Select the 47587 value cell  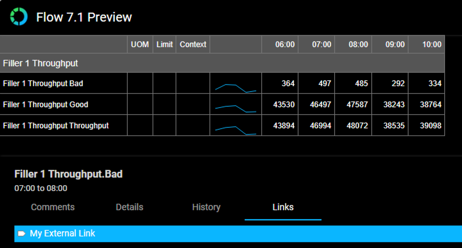353,104
